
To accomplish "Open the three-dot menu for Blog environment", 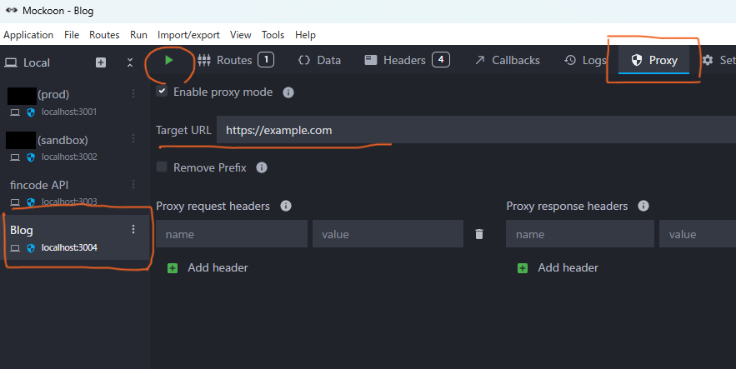I will click(x=133, y=229).
